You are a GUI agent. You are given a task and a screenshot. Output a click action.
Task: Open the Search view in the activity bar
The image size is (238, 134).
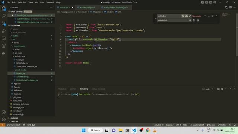click(x=4, y=16)
